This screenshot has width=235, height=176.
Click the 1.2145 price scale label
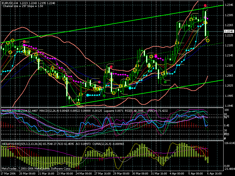coord(229,55)
